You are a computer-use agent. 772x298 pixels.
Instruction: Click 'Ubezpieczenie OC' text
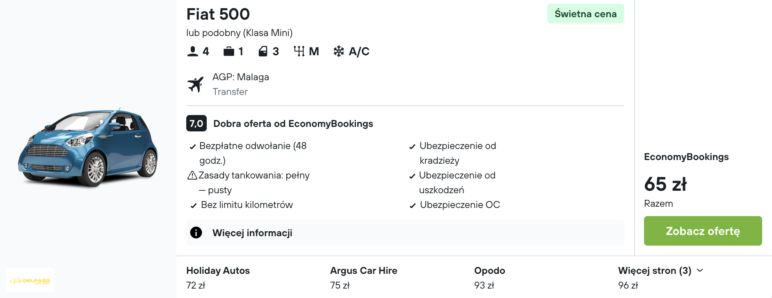[460, 205]
